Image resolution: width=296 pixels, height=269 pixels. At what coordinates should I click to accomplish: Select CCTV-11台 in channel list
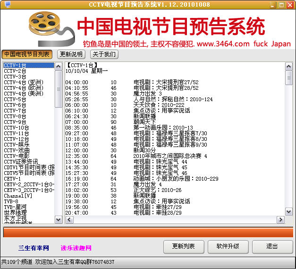pyautogui.click(x=29, y=133)
